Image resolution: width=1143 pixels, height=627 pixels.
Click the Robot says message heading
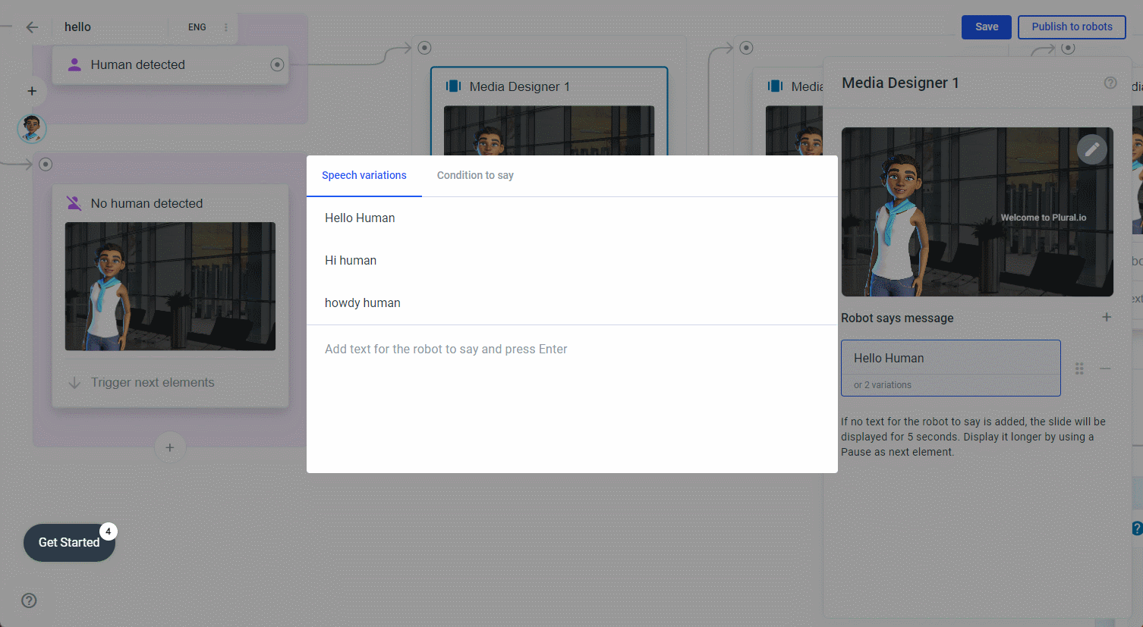pos(897,318)
